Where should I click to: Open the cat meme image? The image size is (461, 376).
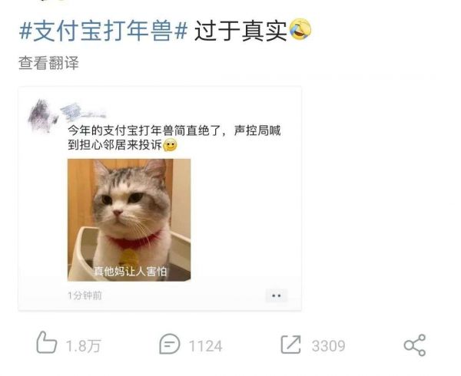129,220
